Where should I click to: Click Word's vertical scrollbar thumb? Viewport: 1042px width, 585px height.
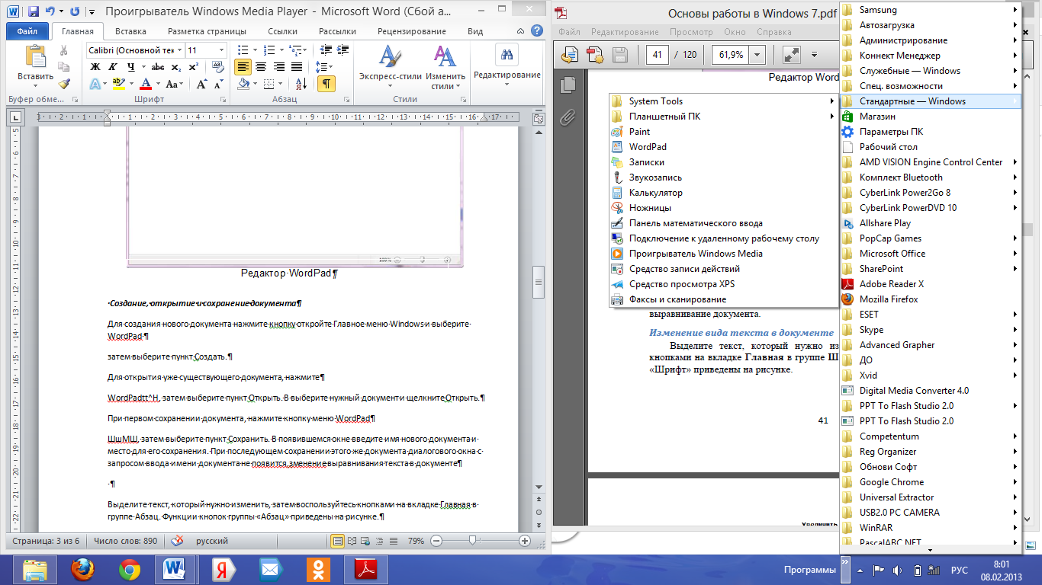coord(539,283)
